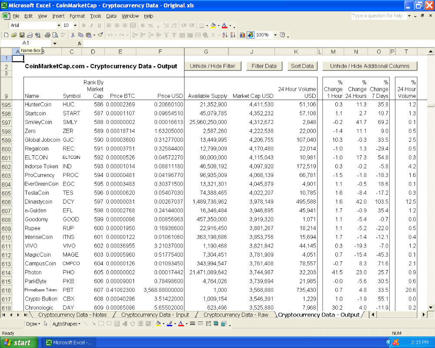Apply Drawing toolbar line color

click(170, 324)
